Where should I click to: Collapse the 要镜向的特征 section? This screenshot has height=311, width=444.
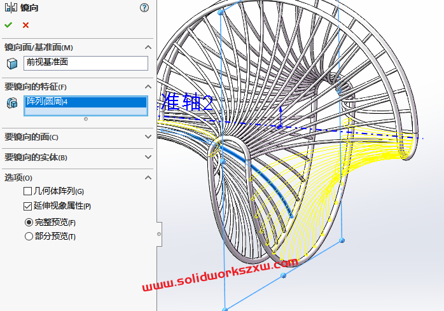tap(148, 86)
